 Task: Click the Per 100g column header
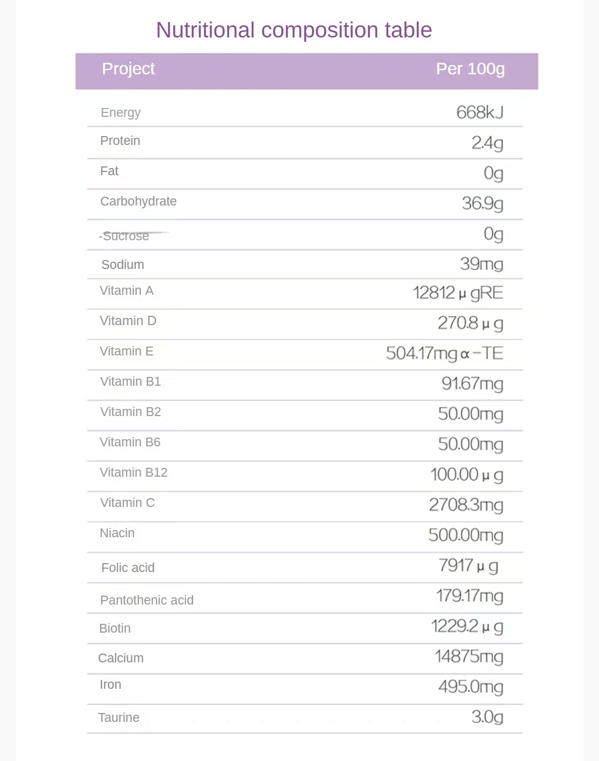[470, 69]
